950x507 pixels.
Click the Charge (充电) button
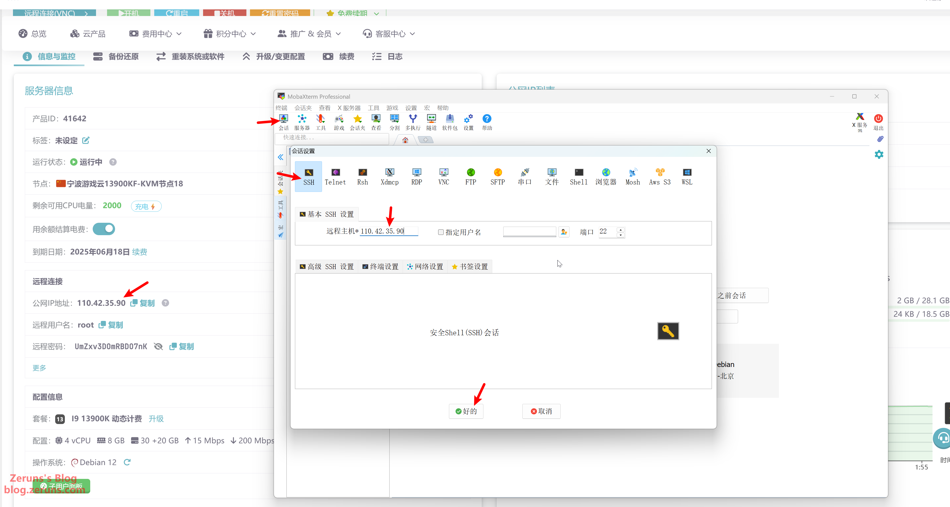(x=146, y=206)
